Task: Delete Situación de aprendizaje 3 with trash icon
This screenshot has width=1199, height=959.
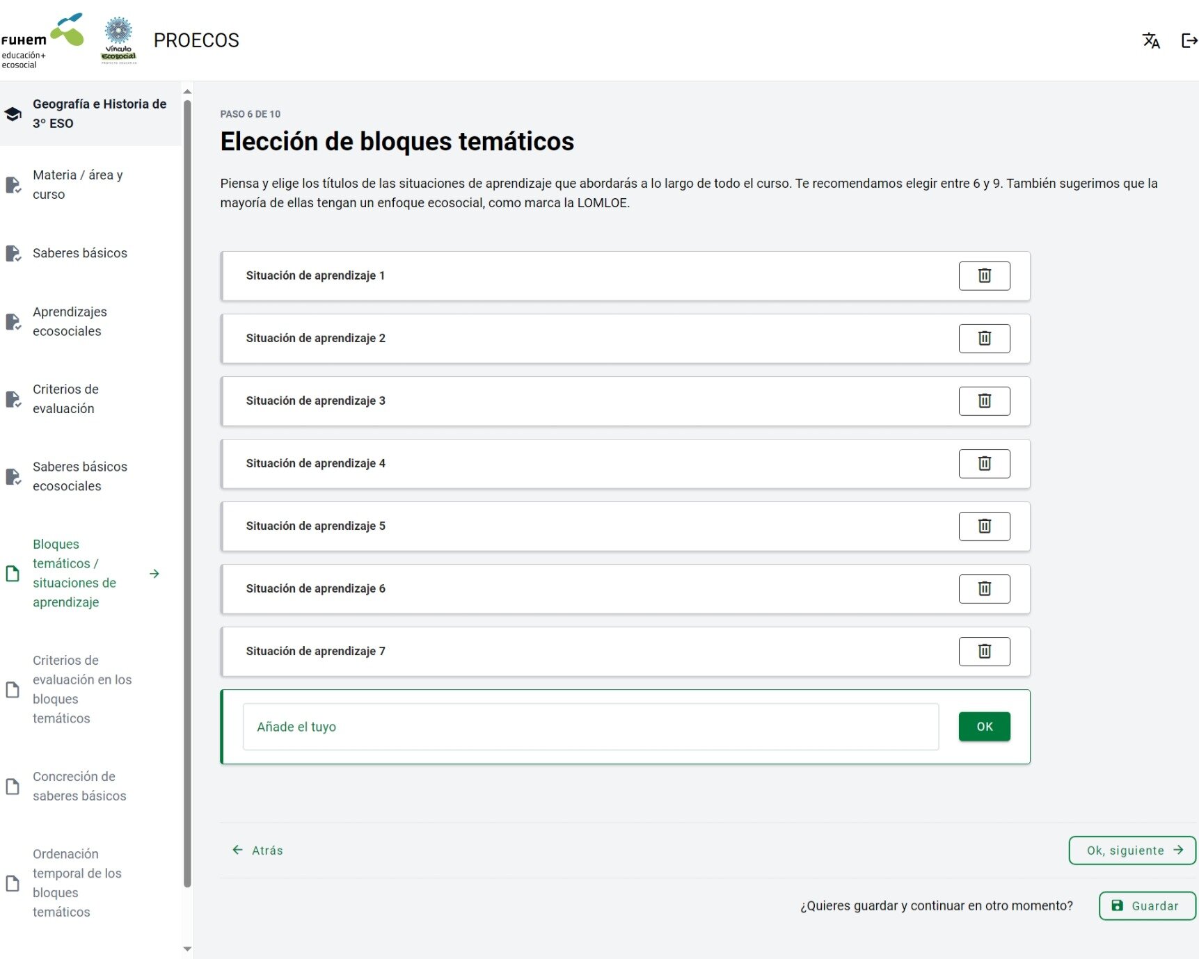Action: (x=984, y=401)
